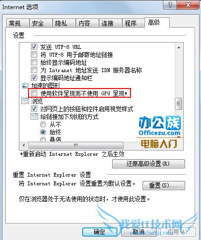201x240 pixels.
Task: Enable 使用软件呈现而不使用 GPU 呈现 checkbox
Action: pyautogui.click(x=34, y=93)
